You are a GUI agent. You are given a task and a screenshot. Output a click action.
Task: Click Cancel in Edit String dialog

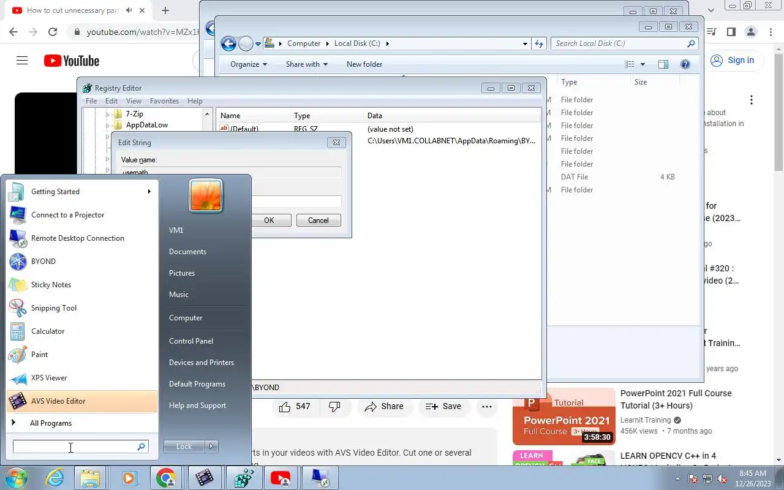(x=318, y=221)
